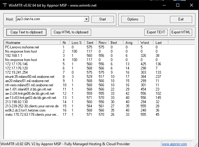
Task: Click the Start button
Action: click(x=102, y=19)
